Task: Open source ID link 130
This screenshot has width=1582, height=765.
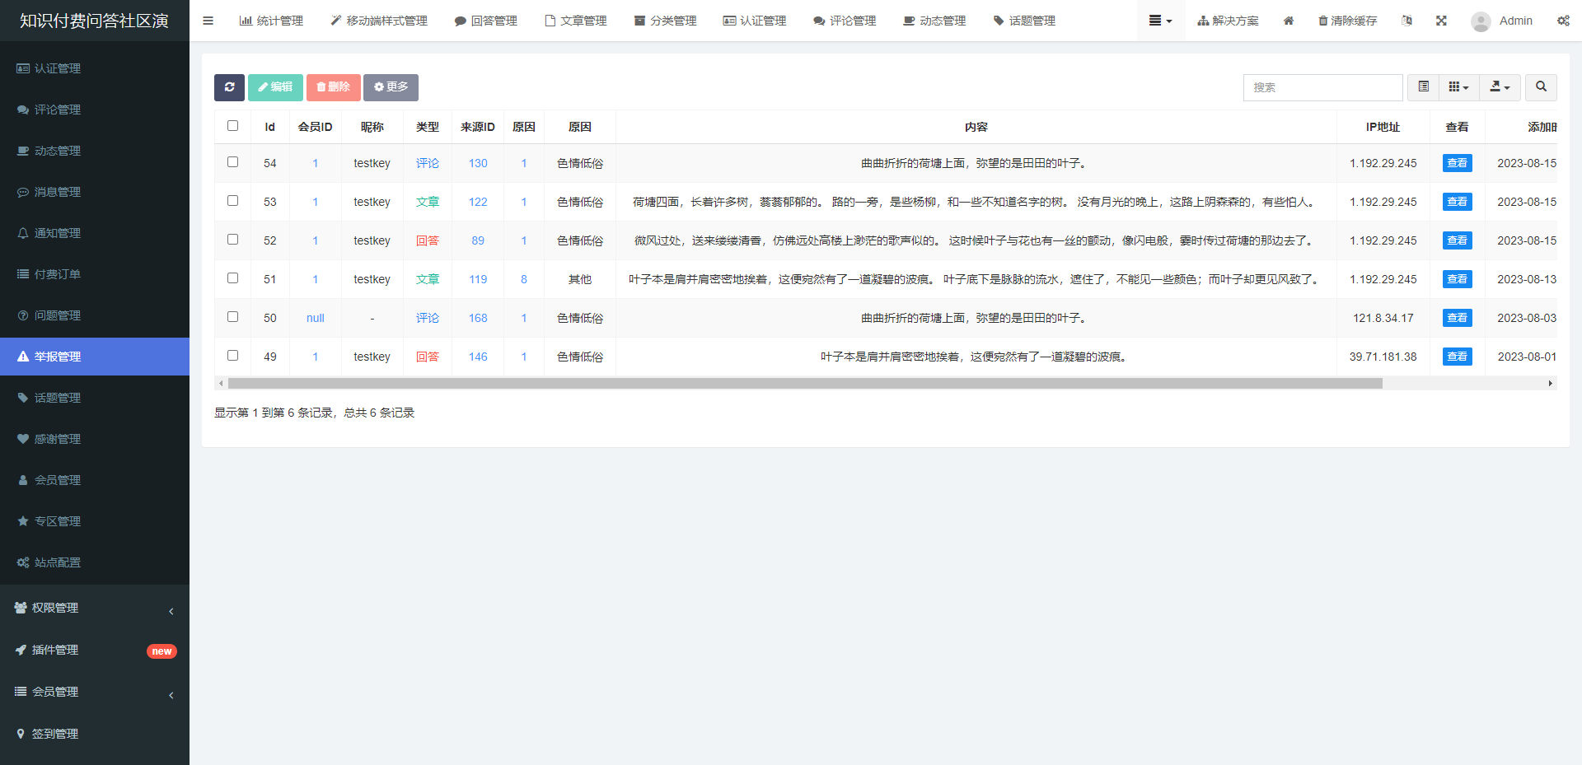Action: [478, 163]
